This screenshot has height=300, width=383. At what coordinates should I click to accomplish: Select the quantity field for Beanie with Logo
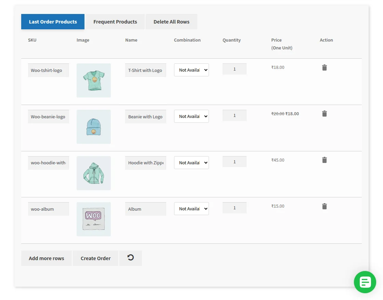tap(234, 115)
